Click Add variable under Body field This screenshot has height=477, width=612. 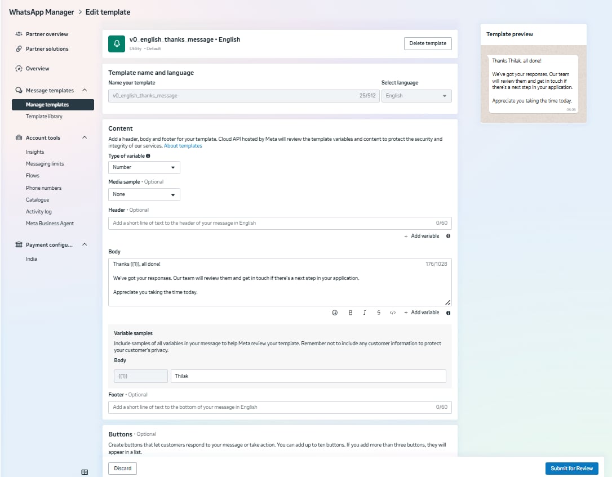coord(422,313)
